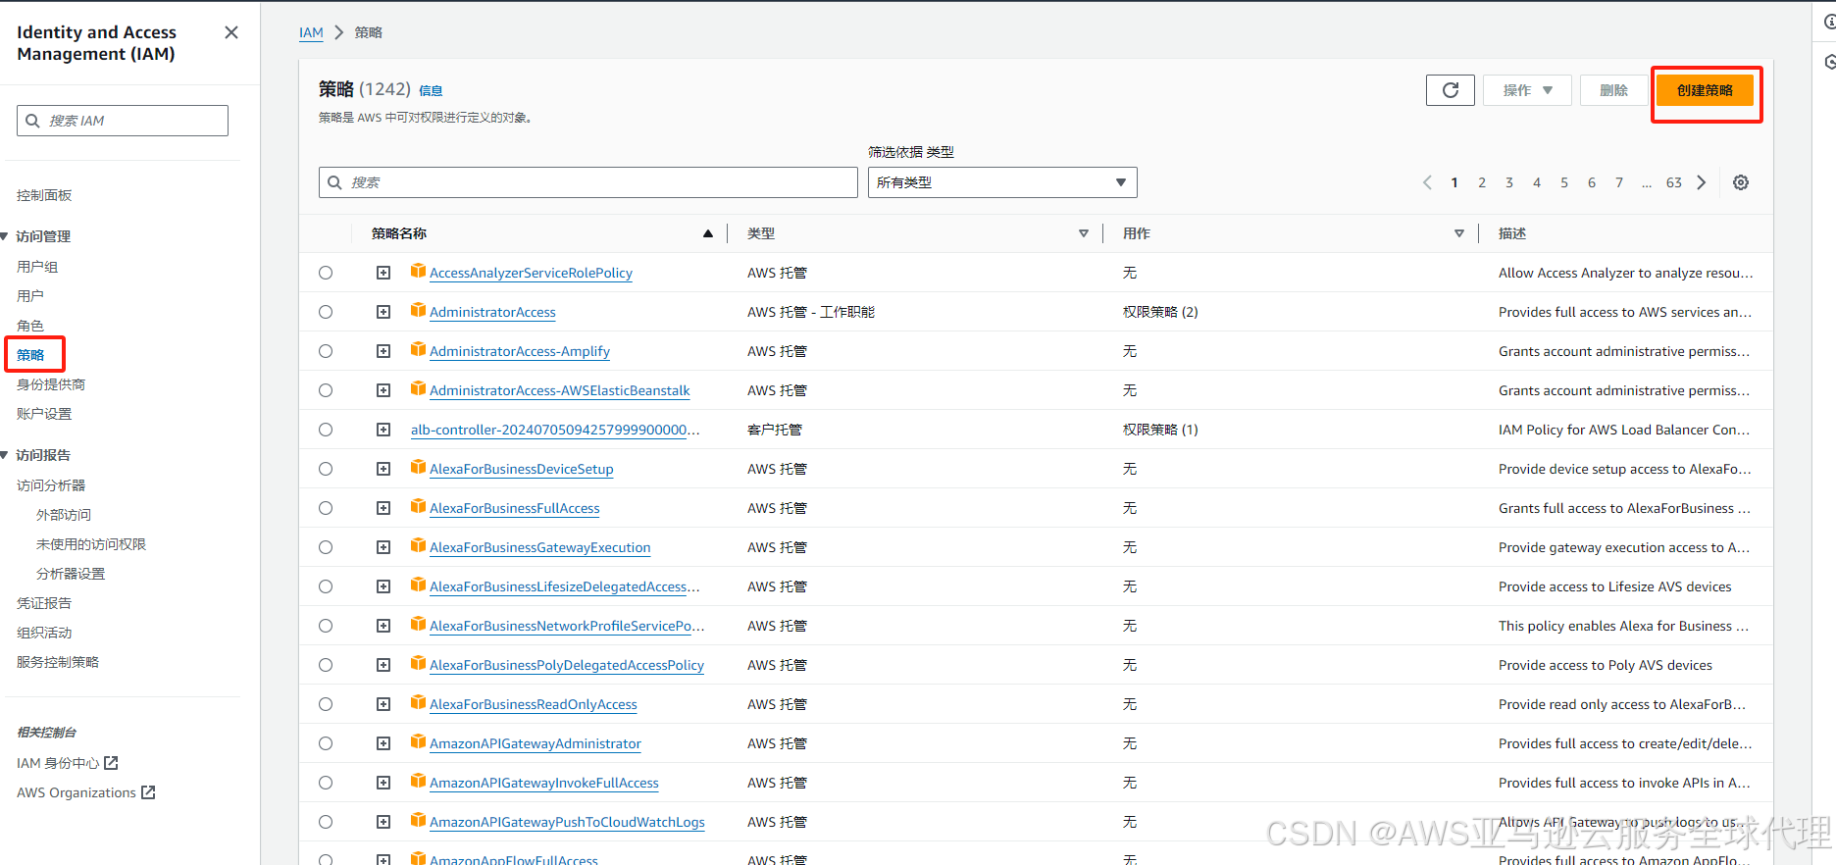Collapse the 访问报告 sidebar section
The image size is (1836, 865).
pos(5,455)
